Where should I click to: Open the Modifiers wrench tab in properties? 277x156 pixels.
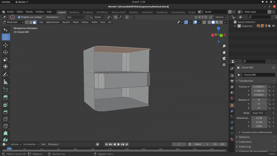coord(232,111)
